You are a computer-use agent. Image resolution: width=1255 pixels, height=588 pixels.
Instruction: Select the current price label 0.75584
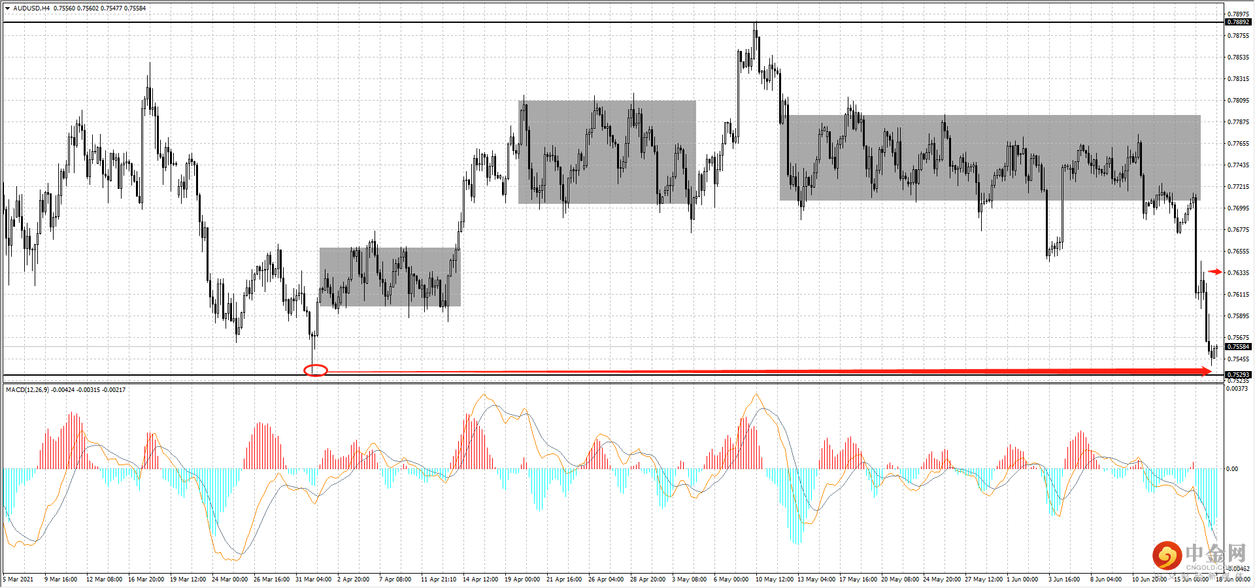[1238, 347]
